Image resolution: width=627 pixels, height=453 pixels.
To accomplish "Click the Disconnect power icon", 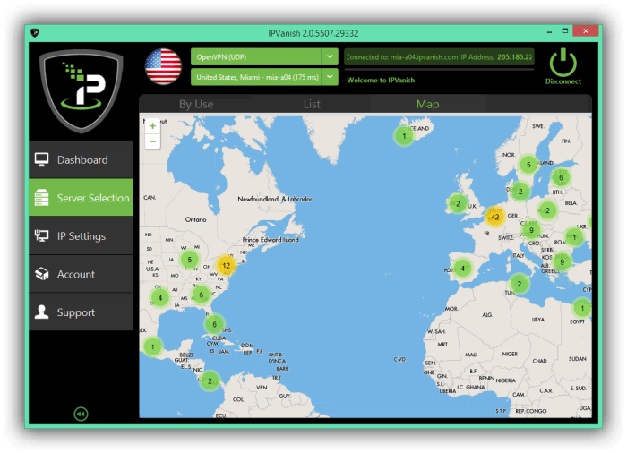I will point(563,63).
